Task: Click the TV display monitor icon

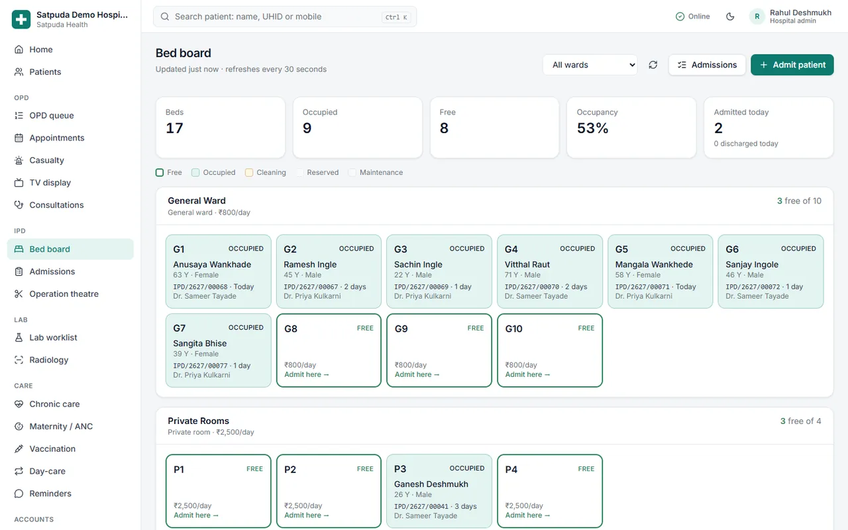Action: coord(19,183)
